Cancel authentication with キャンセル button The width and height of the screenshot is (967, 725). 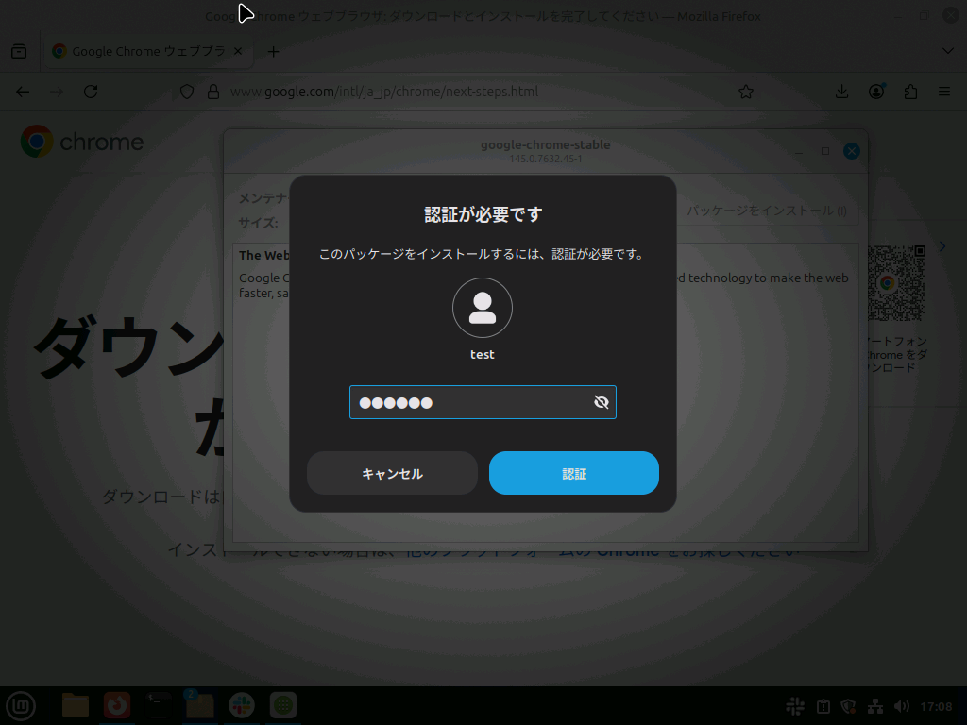click(391, 473)
